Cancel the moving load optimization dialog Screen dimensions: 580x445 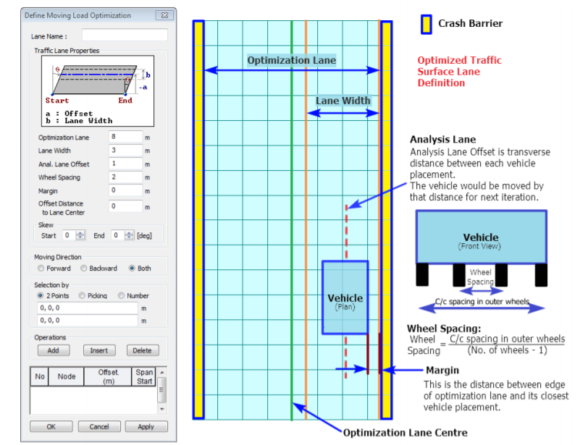pyautogui.click(x=98, y=426)
